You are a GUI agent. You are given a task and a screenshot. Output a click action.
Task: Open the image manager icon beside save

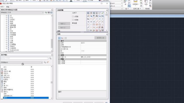coord(51,13)
